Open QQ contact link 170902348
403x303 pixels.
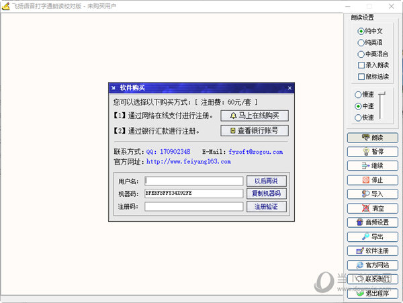coord(169,152)
